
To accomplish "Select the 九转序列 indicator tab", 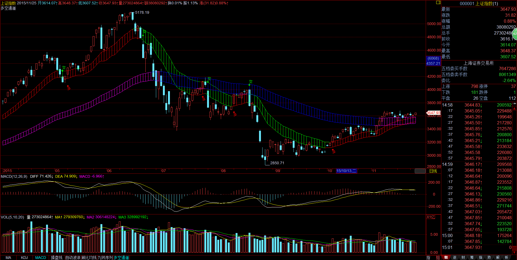I will tap(105, 258).
